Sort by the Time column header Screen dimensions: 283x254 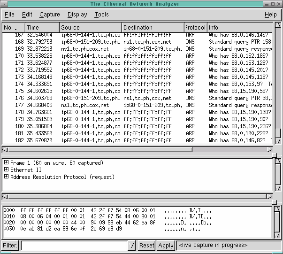click(42, 28)
